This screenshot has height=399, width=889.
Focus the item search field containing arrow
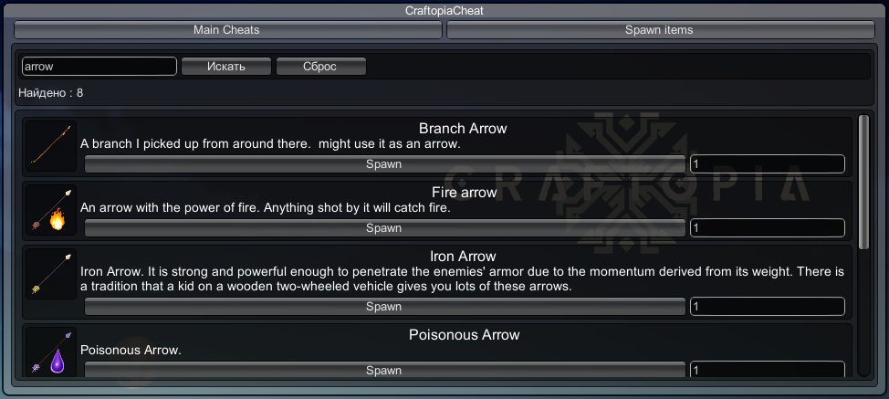pyautogui.click(x=99, y=67)
